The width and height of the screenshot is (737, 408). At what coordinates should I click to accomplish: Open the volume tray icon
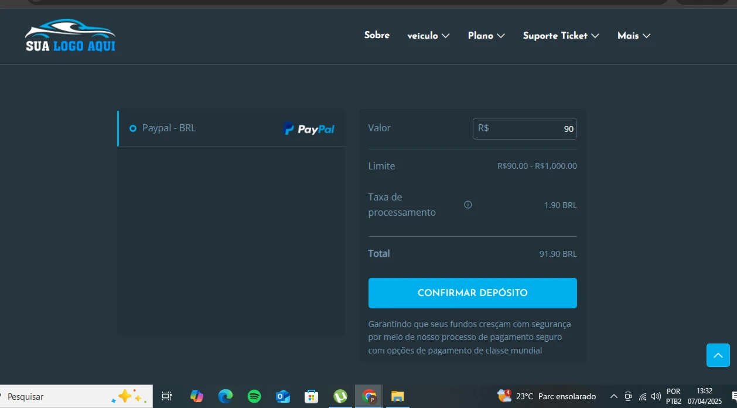656,396
